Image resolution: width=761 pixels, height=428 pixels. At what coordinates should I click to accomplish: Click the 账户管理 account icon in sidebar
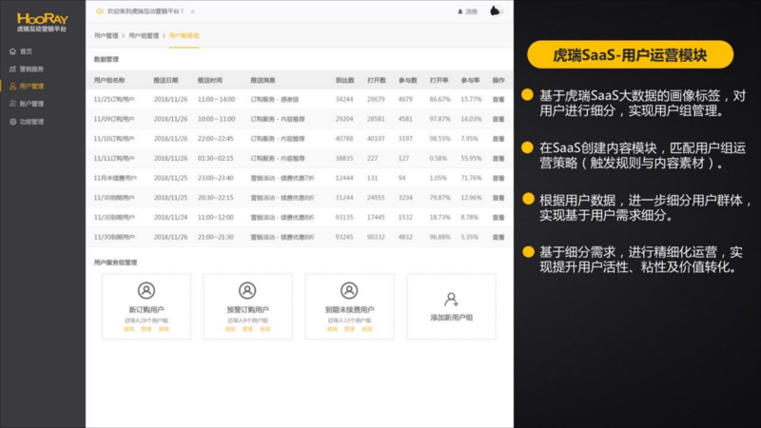[12, 104]
